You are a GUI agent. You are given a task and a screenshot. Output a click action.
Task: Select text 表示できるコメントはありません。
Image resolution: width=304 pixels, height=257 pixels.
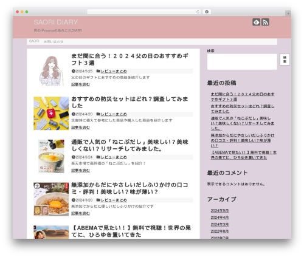[236, 184]
